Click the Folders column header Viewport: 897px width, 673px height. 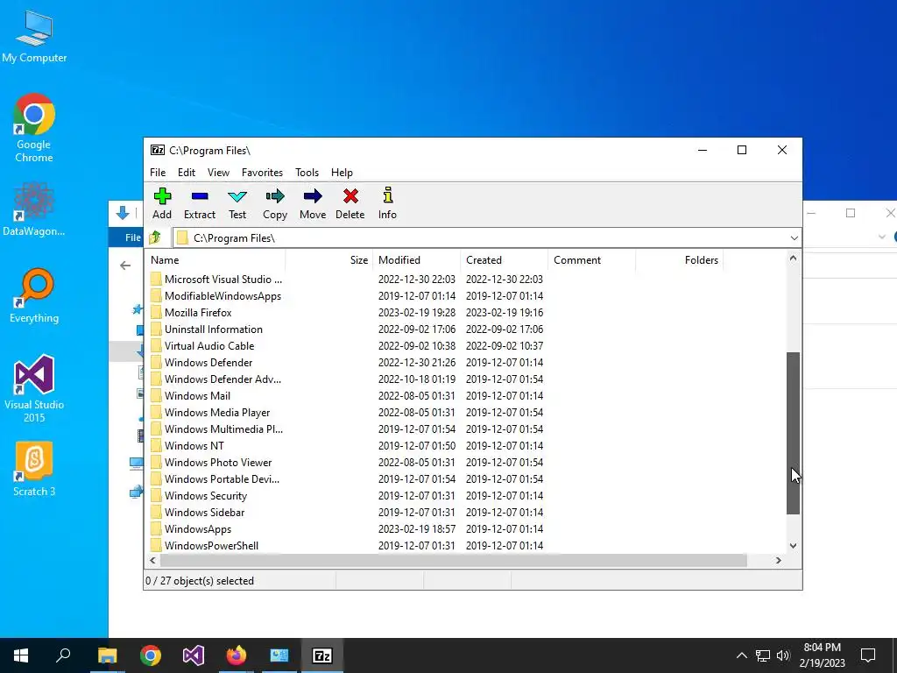click(680, 259)
